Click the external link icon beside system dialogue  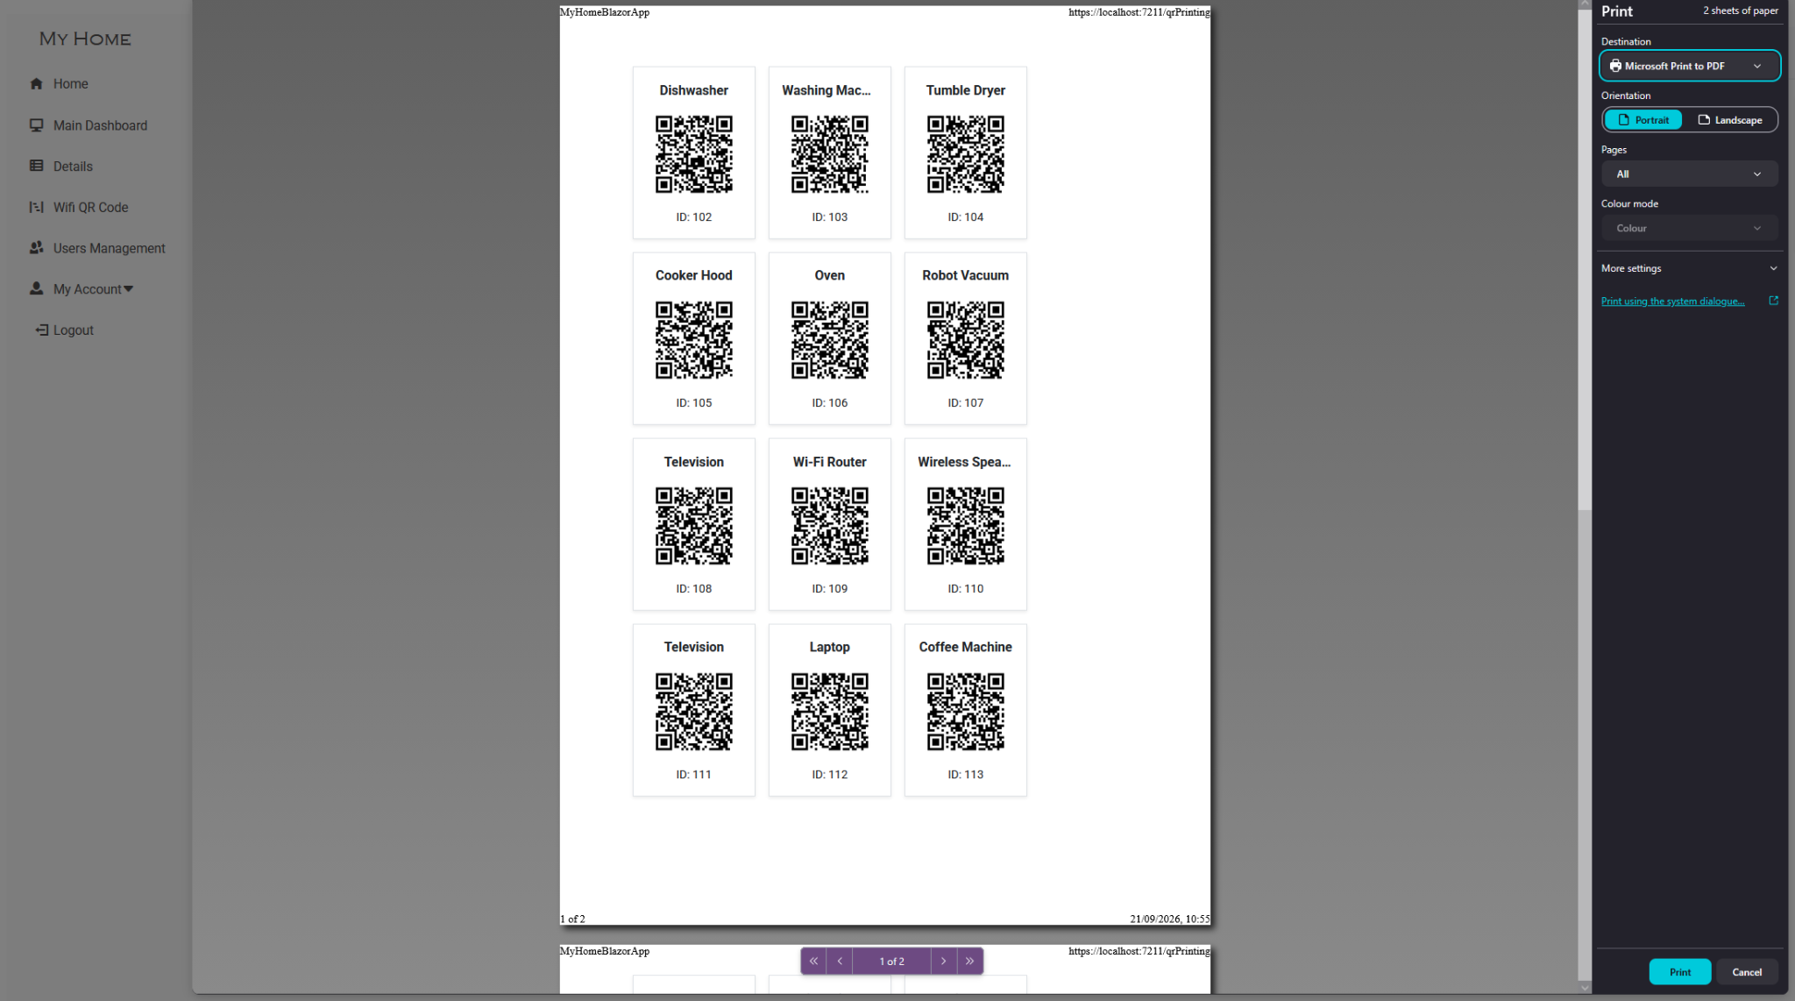click(1773, 301)
